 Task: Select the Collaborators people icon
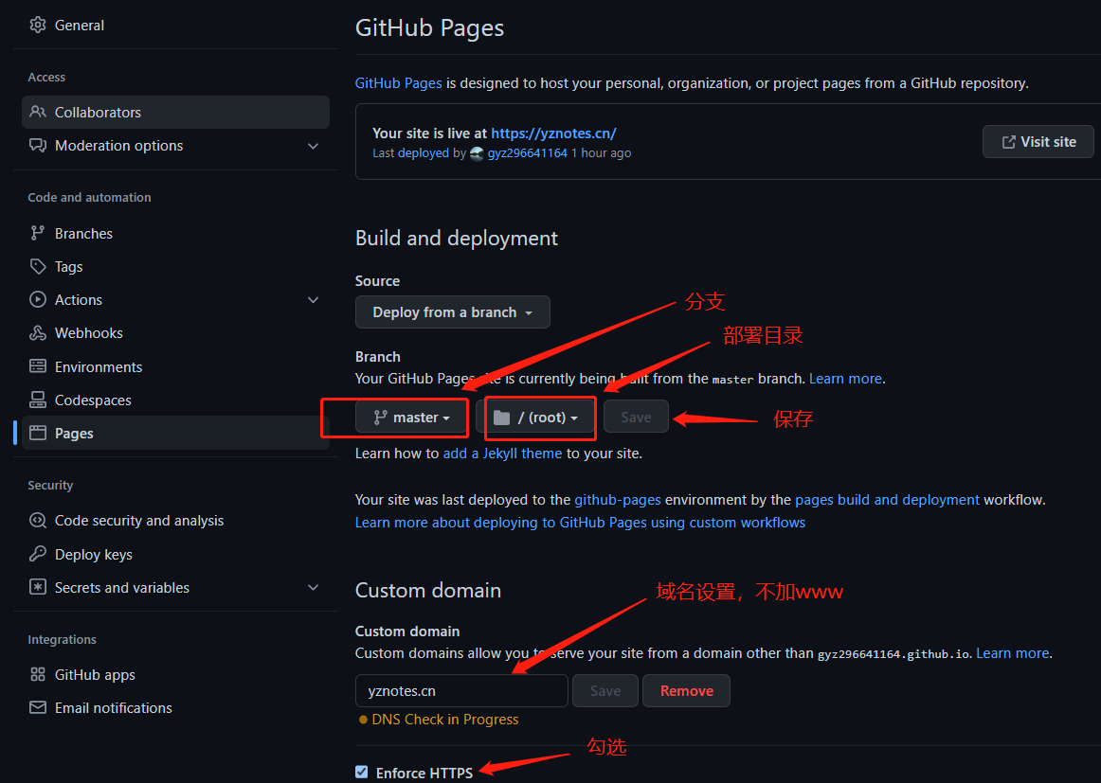coord(39,112)
